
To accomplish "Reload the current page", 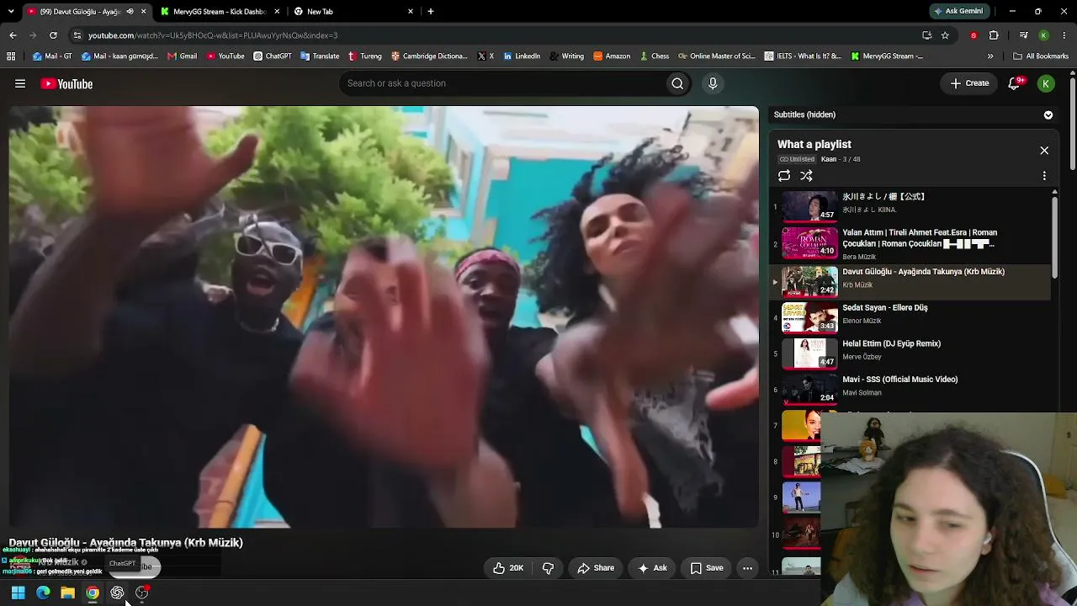I will [53, 35].
